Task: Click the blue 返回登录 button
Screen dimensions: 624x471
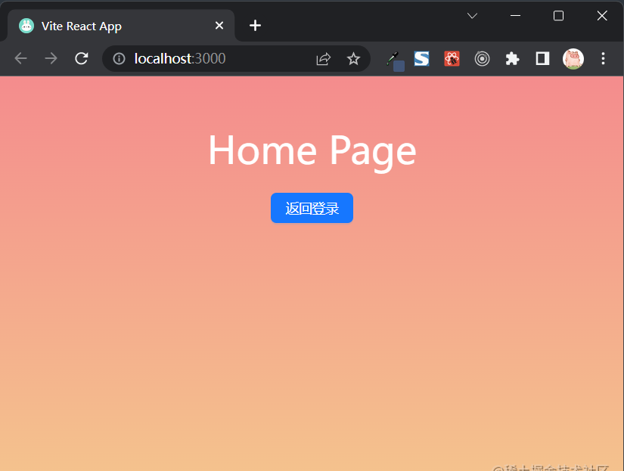Action: click(x=312, y=208)
